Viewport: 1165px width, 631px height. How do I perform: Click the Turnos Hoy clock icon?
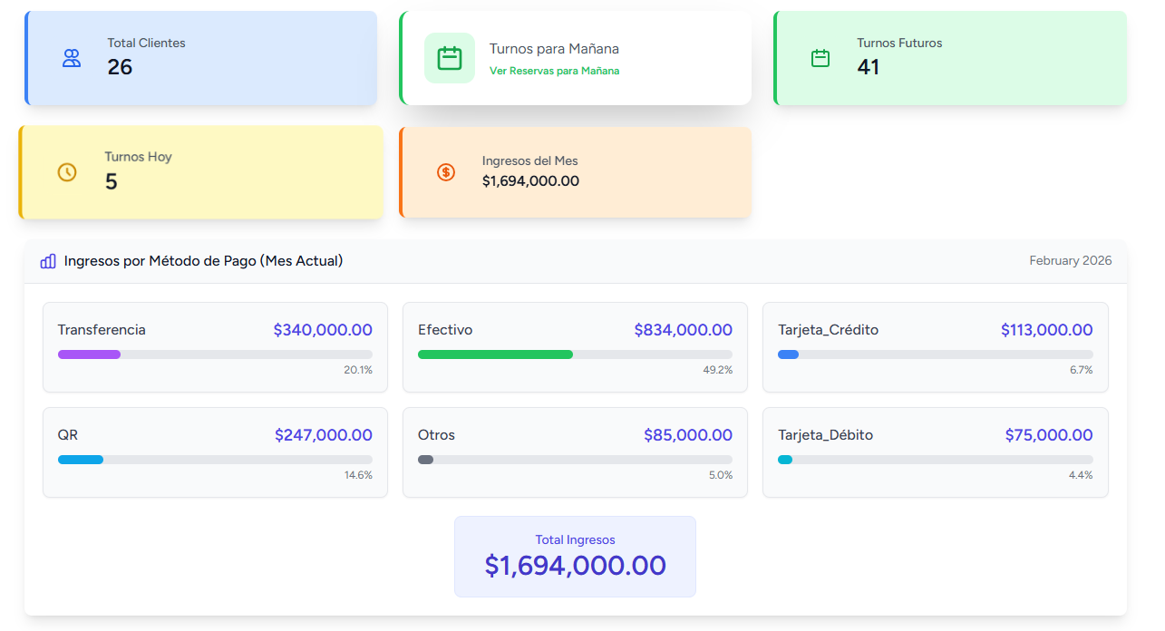(67, 172)
